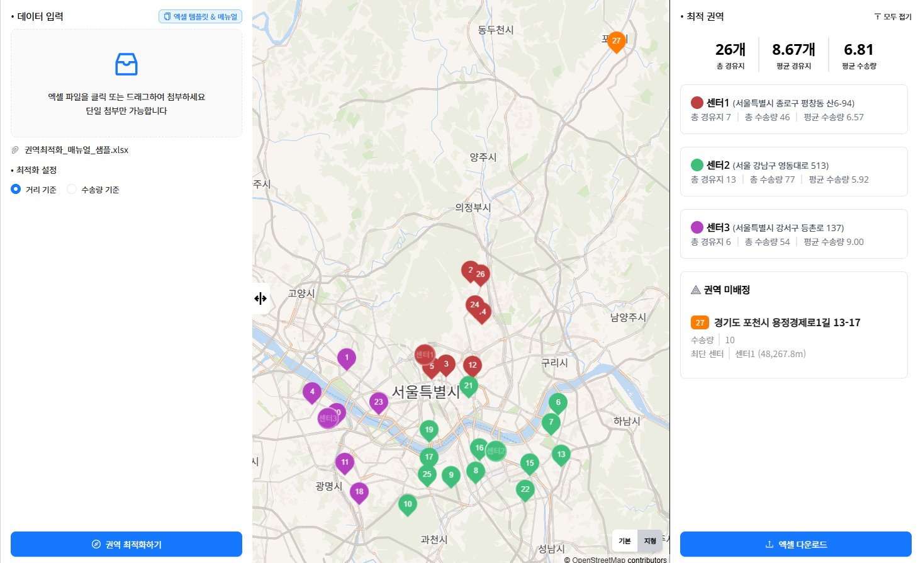Click purple map marker 1
Viewport: 918px width, 563px height.
(347, 359)
